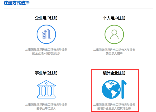Click description text 的企业法人或其他组织
Viewport: 156px width, 112px height.
[46, 54]
